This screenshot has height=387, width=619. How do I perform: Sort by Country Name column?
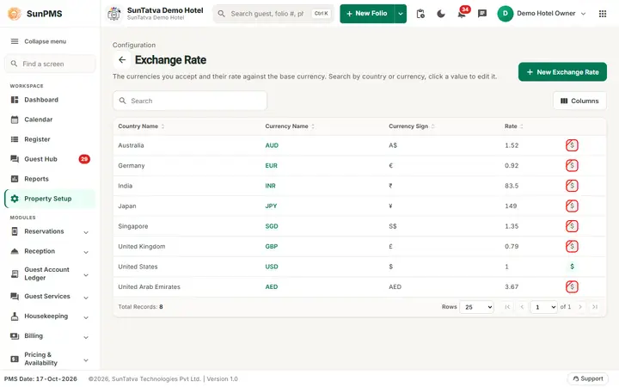click(141, 126)
